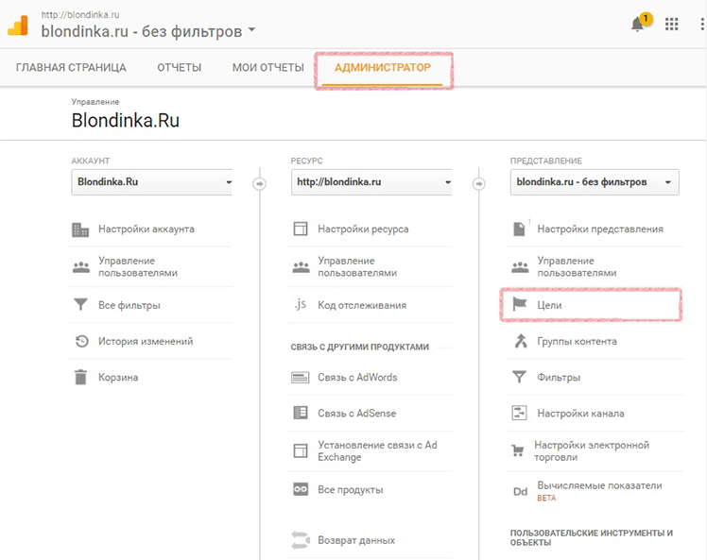The width and height of the screenshot is (707, 560).
Task: Open the Google apps grid icon
Action: (x=671, y=24)
